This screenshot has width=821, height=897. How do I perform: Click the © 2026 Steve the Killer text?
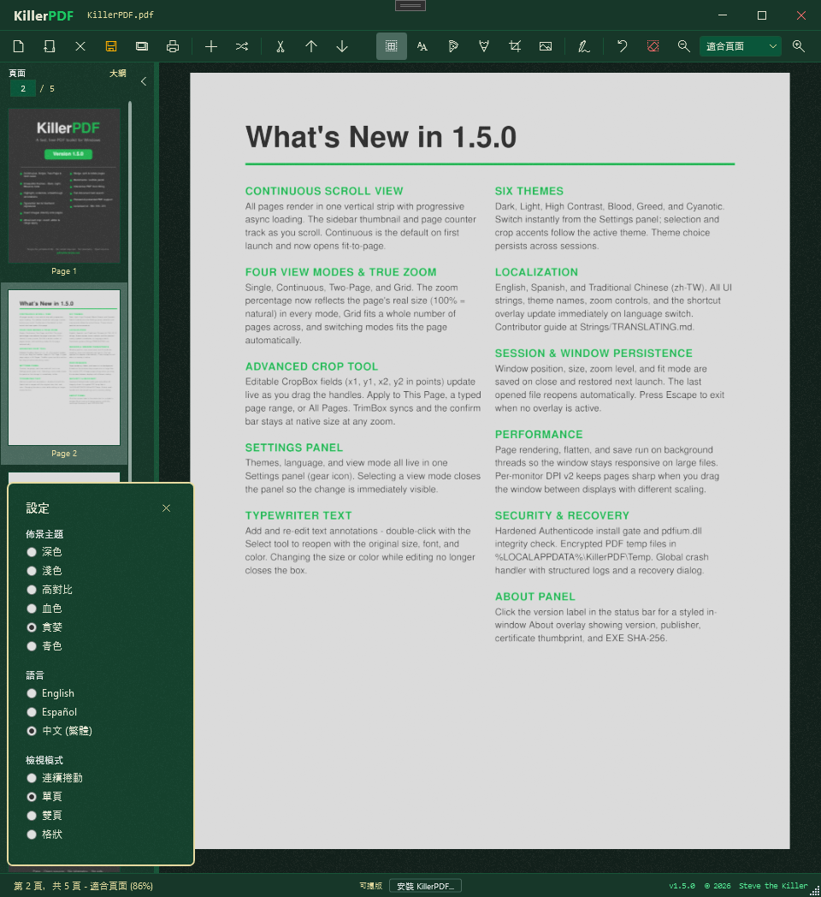[756, 886]
